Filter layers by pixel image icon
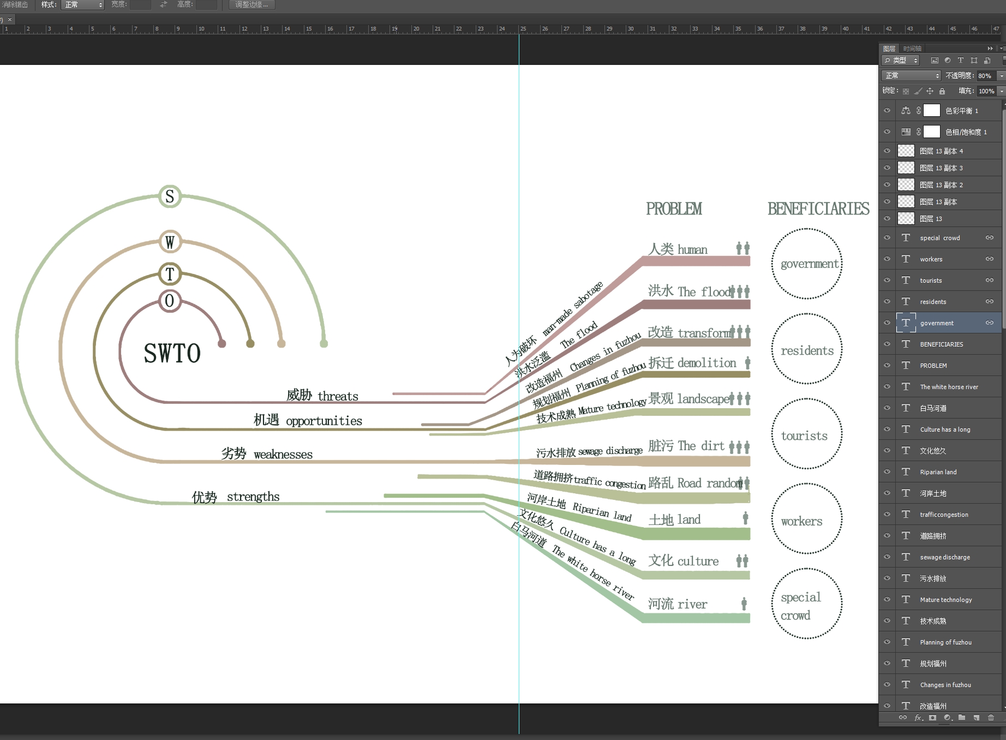Screen dimensions: 1006x740 pos(935,61)
